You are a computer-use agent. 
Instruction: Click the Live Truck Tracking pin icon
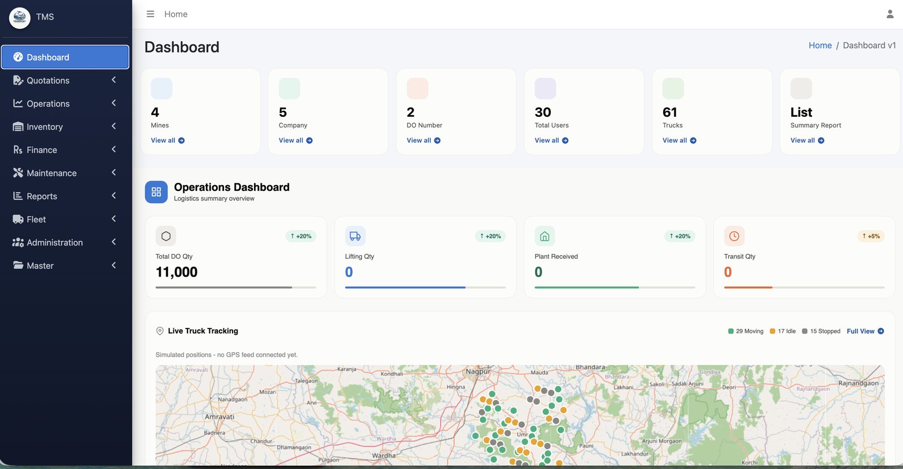pyautogui.click(x=160, y=331)
